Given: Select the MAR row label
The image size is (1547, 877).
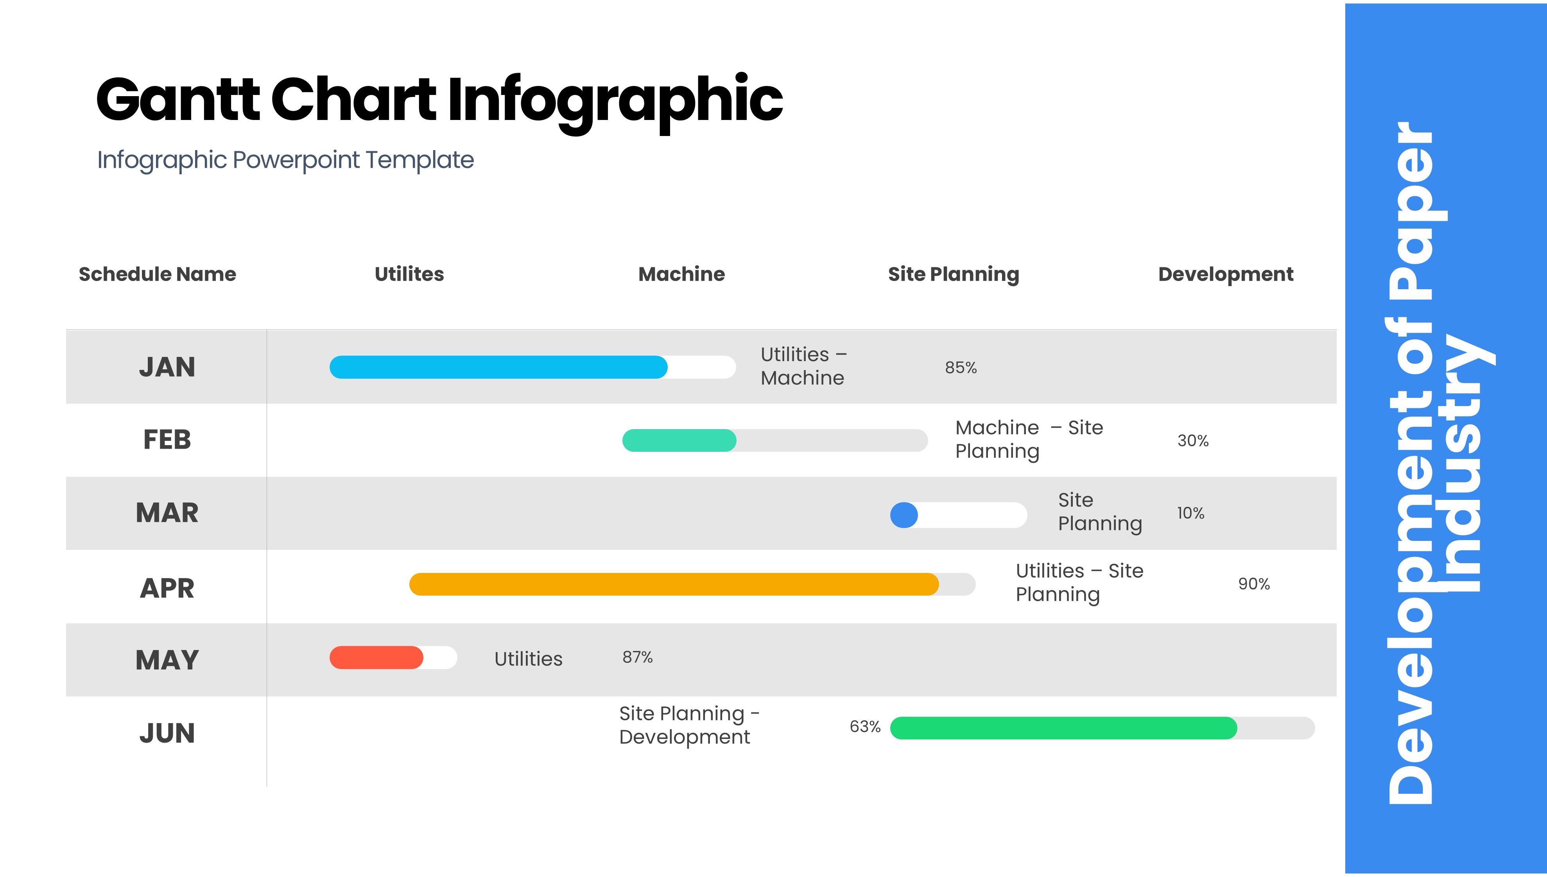Looking at the screenshot, I should pos(167,513).
